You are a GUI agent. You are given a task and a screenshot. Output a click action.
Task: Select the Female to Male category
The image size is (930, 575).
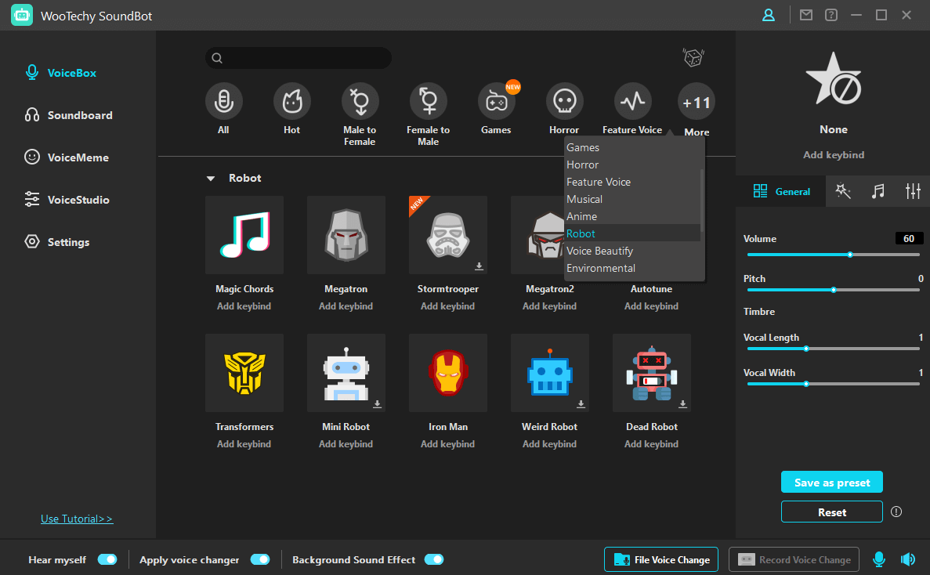coord(429,101)
